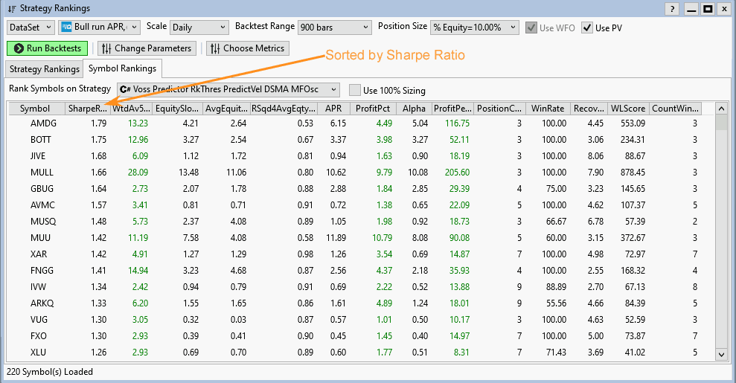736x383 pixels.
Task: Uncheck the Use PV checkbox
Action: [x=587, y=28]
